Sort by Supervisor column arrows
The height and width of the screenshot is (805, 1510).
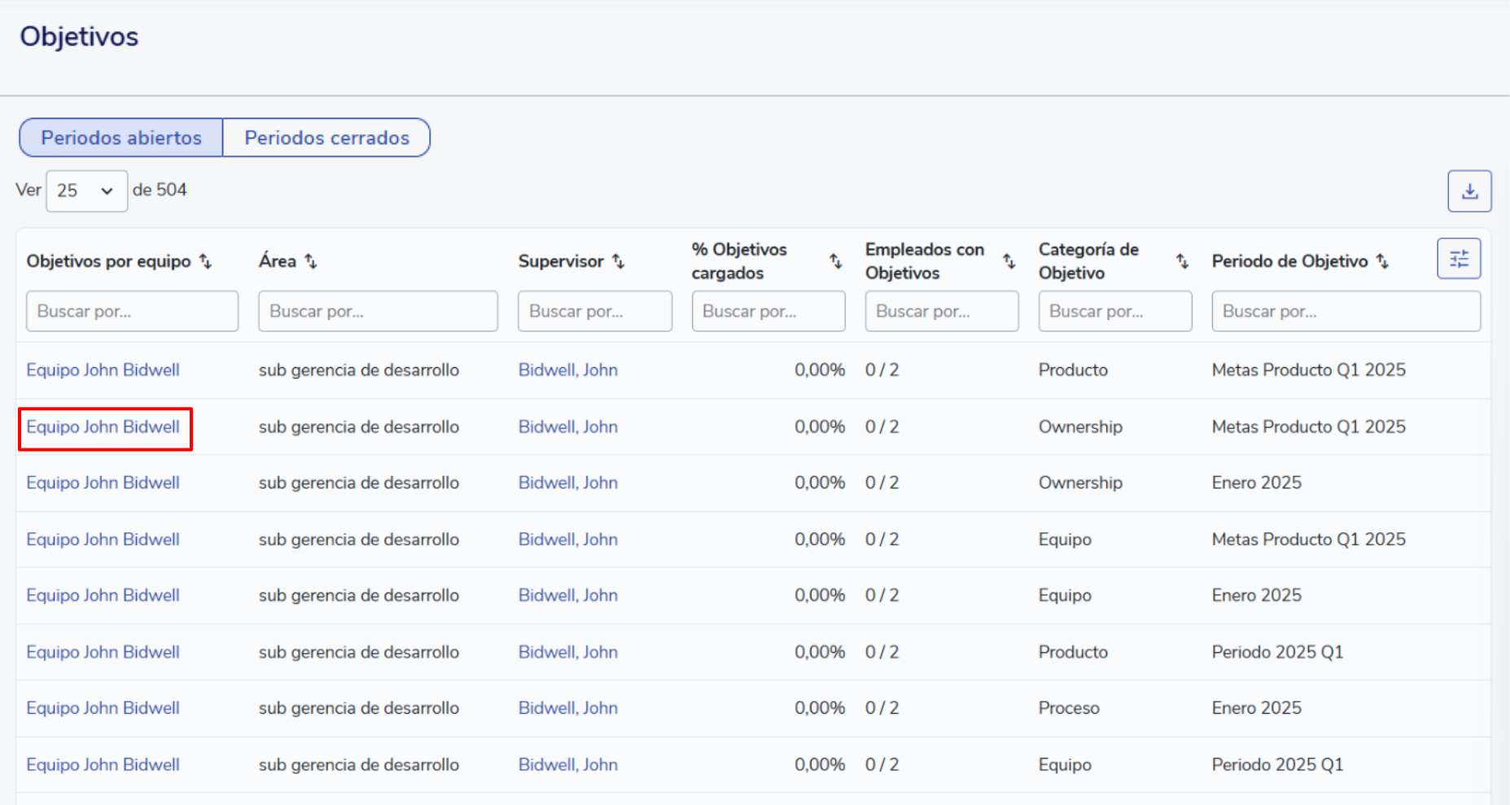619,261
